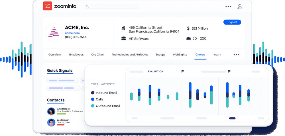Click the ACME pyramid company logo
The image size is (285, 136).
tap(54, 32)
